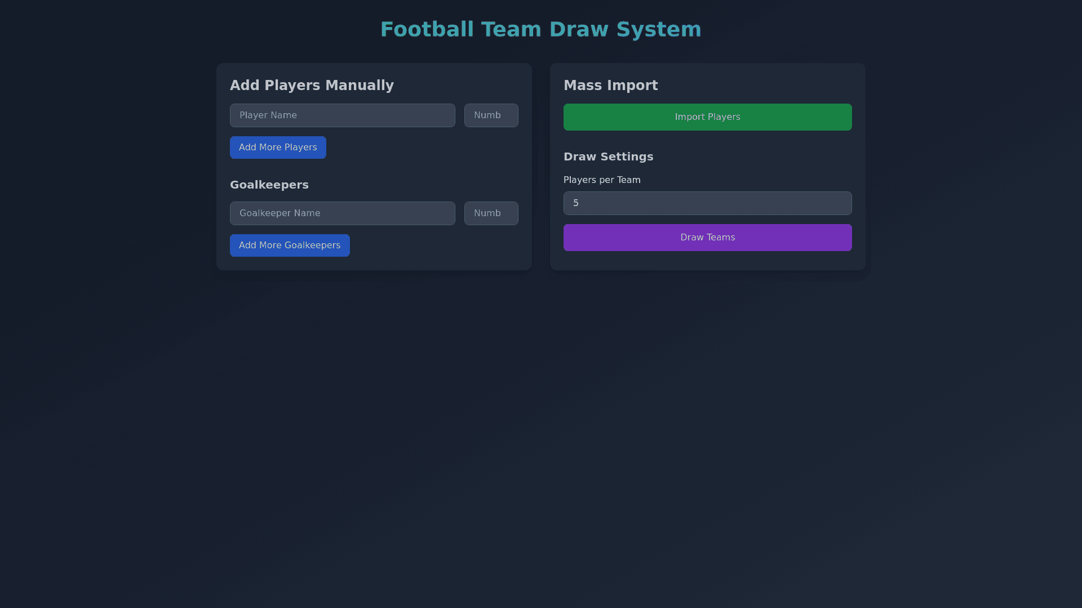Click the Add Players Manually heading
Viewport: 1082px width, 608px height.
pos(312,86)
